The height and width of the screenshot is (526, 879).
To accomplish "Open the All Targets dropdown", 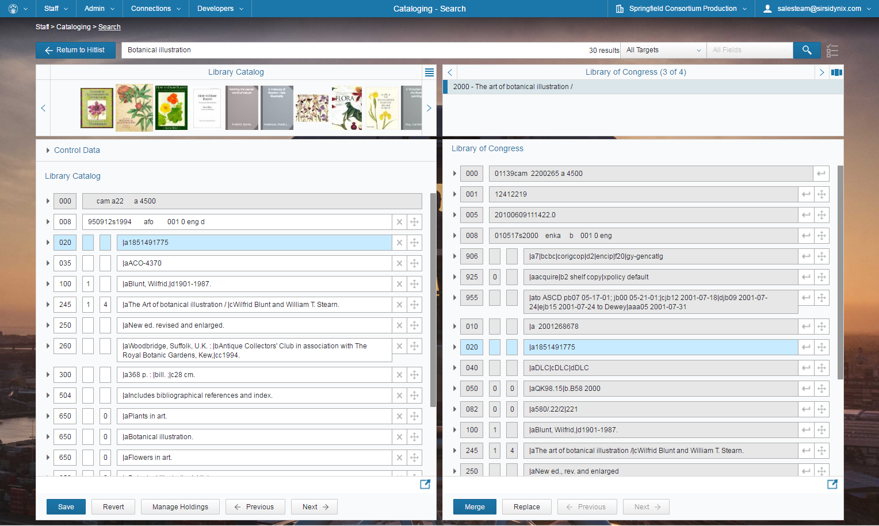I will (663, 50).
